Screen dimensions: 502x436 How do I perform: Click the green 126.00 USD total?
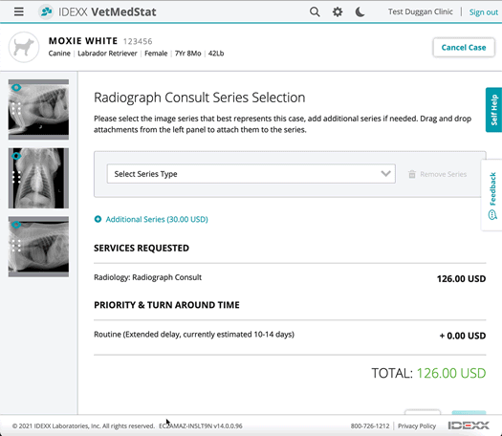coord(451,373)
